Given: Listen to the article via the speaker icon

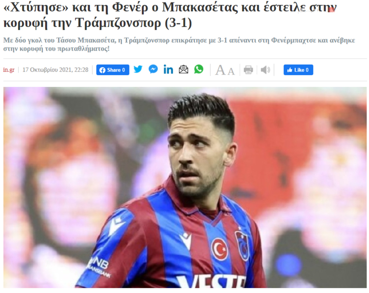Looking at the screenshot, I should tap(265, 70).
